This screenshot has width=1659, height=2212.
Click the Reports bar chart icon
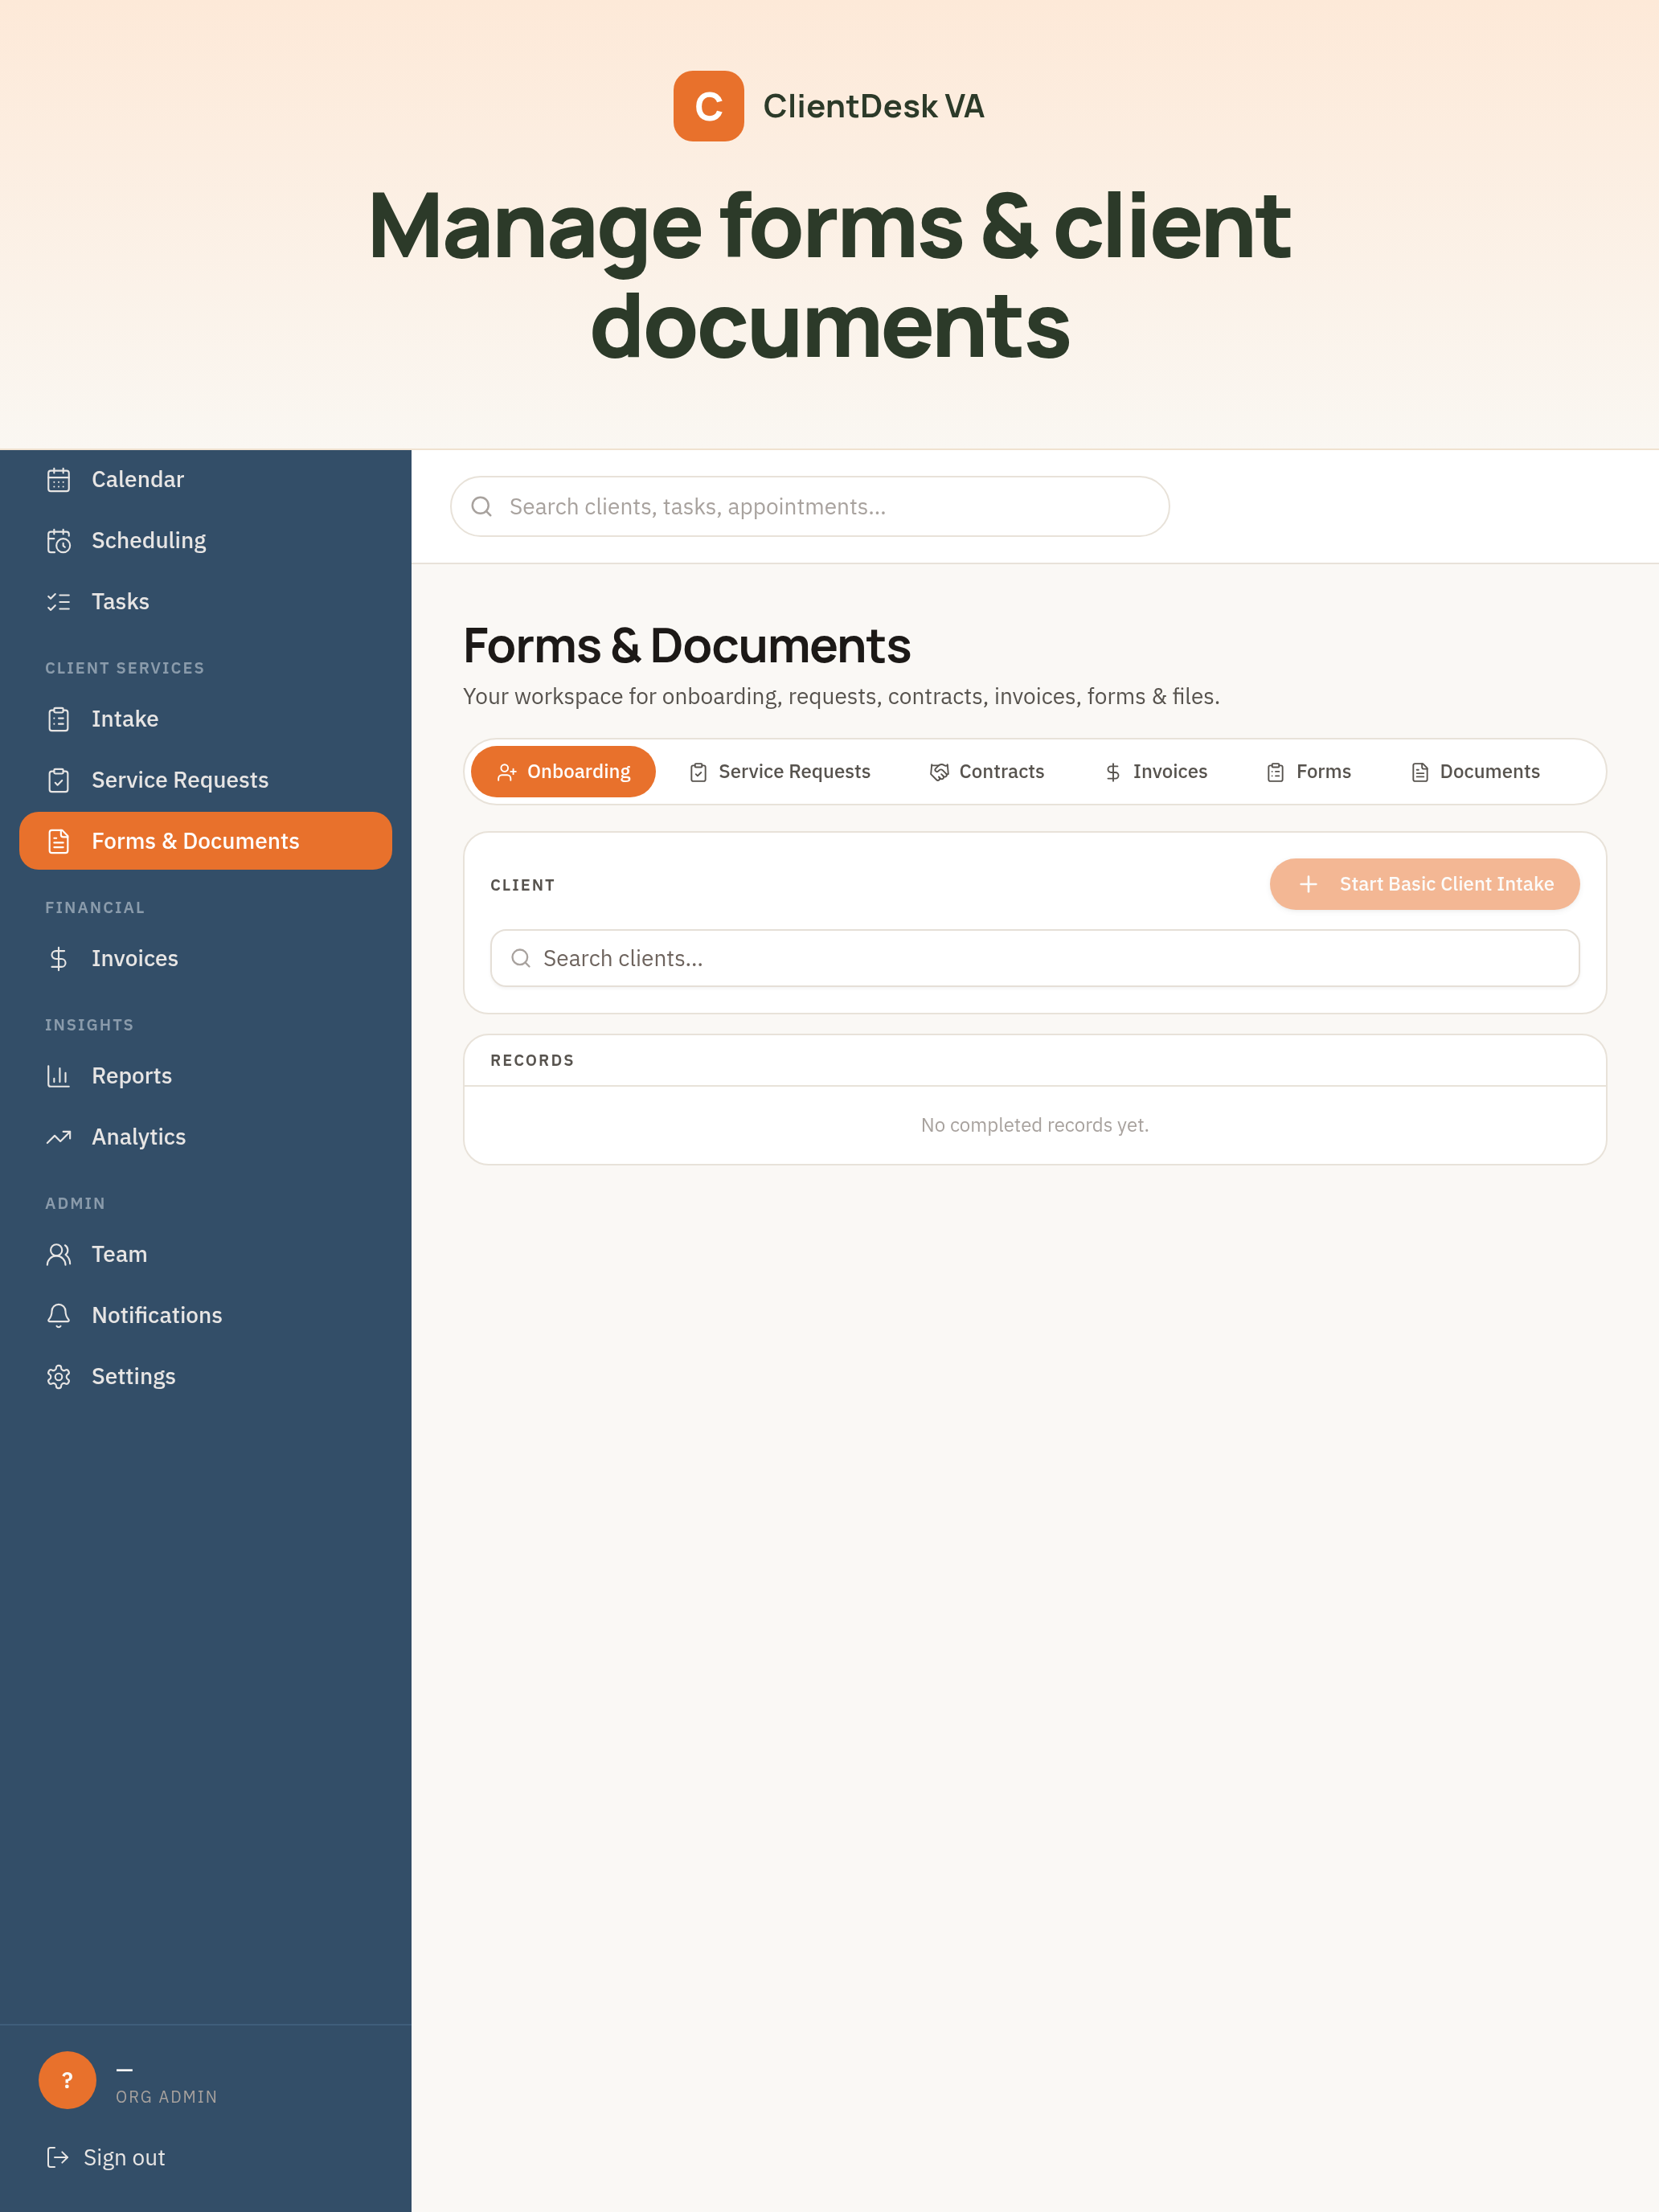pos(59,1076)
